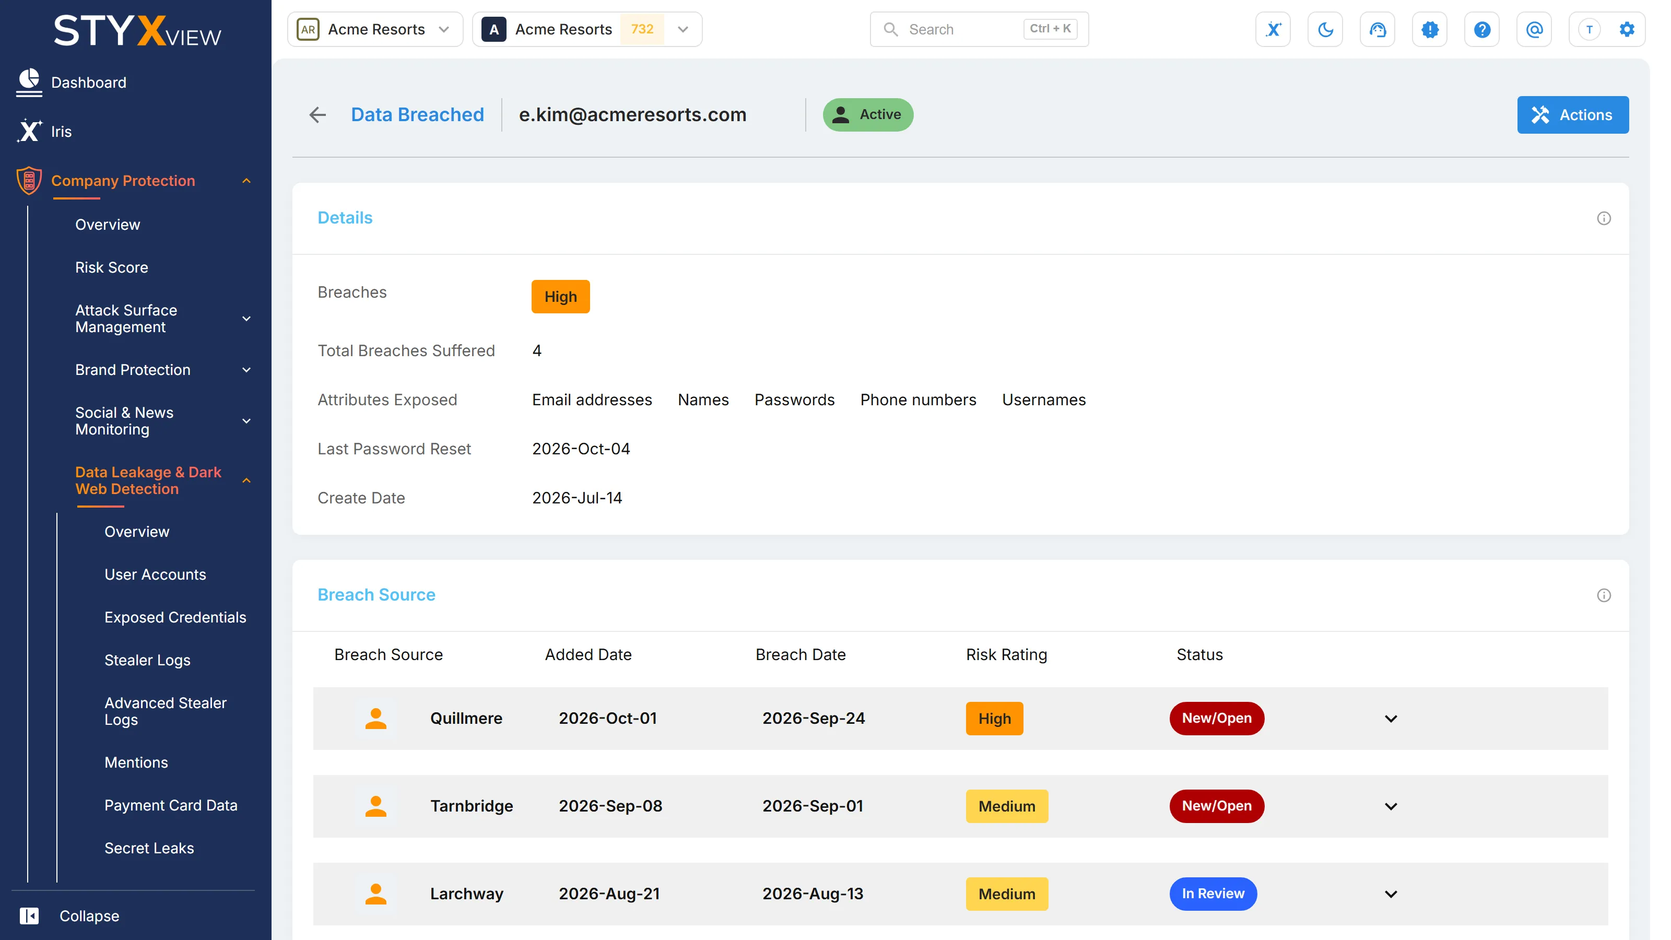Click the Search input field
The width and height of the screenshot is (1671, 940).
[x=979, y=29]
